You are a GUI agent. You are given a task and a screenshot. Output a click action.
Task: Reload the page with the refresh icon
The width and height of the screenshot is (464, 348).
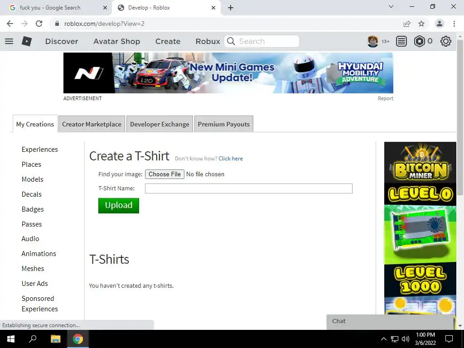[39, 24]
